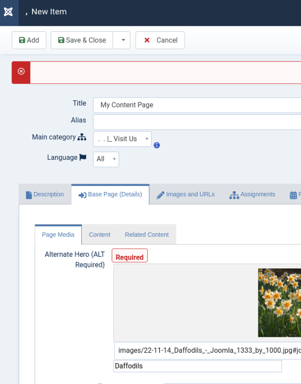Open the Images and URLs tab
The height and width of the screenshot is (384, 301).
(x=186, y=194)
